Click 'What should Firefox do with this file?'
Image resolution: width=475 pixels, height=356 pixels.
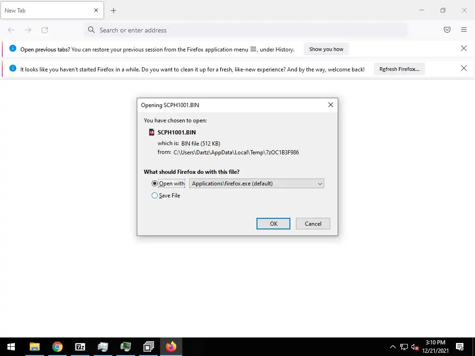192,172
